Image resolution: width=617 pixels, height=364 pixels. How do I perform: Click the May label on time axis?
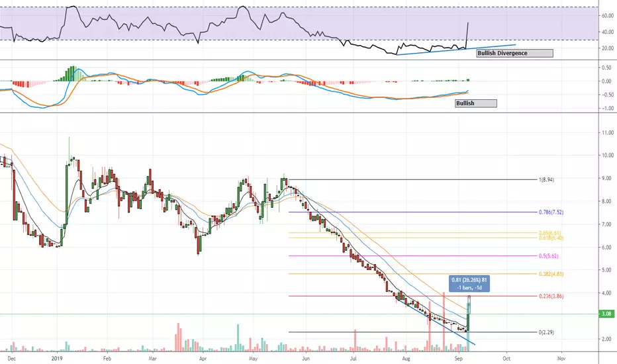[x=253, y=359]
